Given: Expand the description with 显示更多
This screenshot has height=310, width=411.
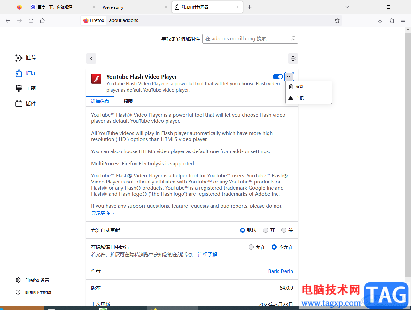Looking at the screenshot, I should [103, 213].
